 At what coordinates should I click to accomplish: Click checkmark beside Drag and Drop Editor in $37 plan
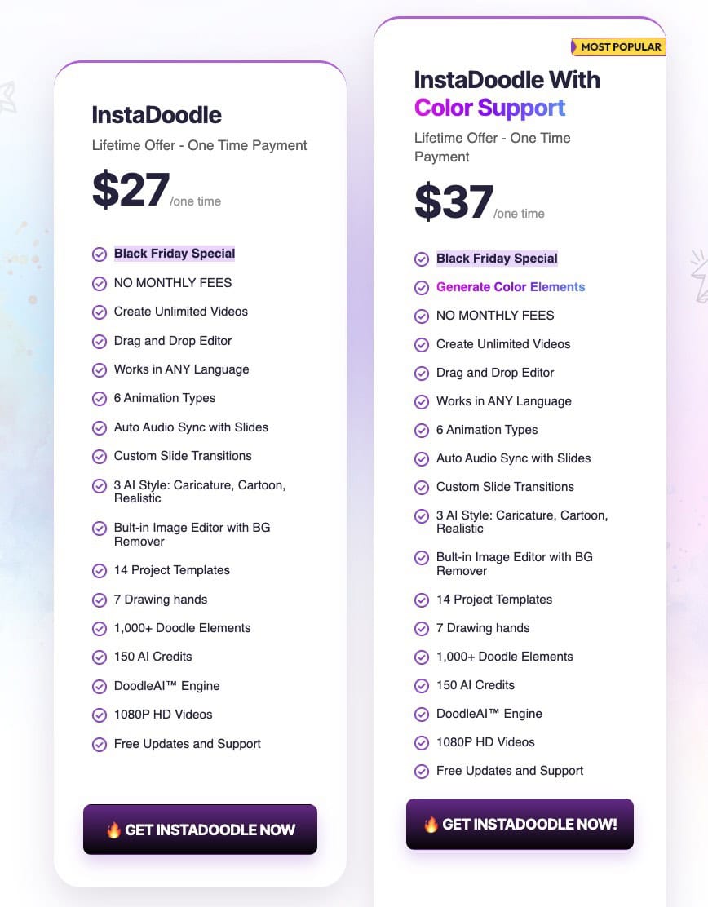tap(422, 373)
